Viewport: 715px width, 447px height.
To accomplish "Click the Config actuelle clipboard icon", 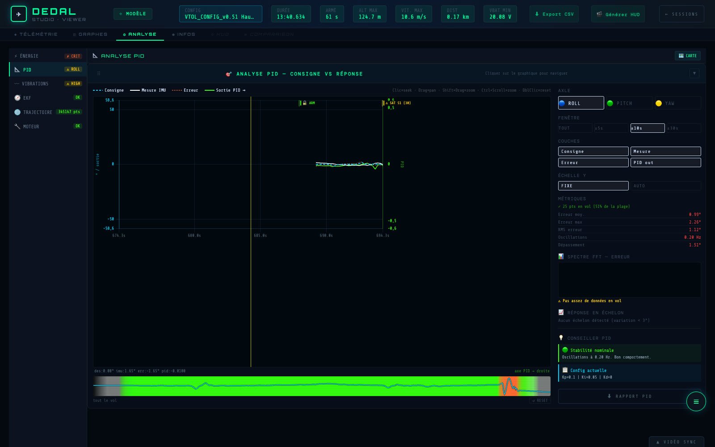I will (x=565, y=370).
